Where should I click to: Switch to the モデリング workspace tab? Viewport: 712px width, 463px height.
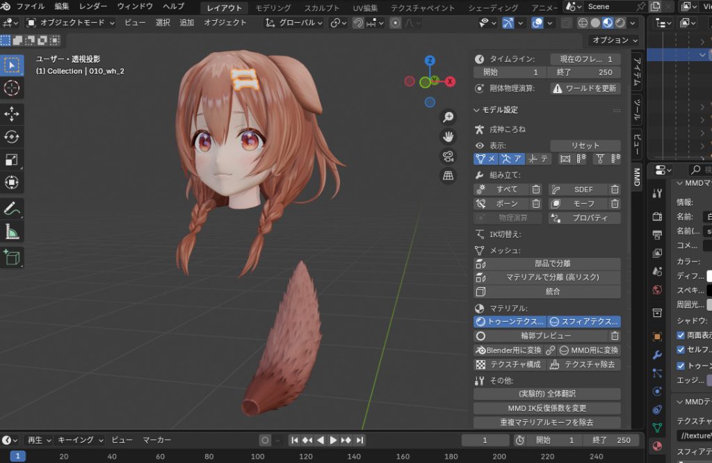pos(273,8)
